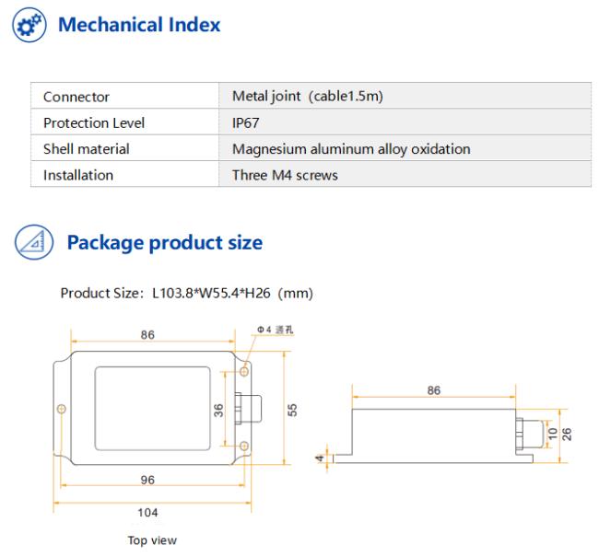Select the Package product size heading
The image size is (599, 557).
tap(165, 243)
